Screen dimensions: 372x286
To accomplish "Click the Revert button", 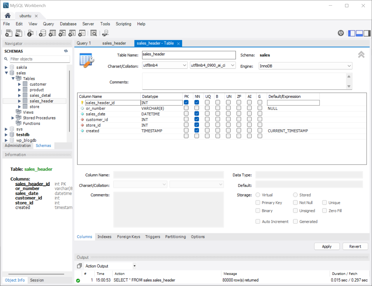I will (x=355, y=246).
